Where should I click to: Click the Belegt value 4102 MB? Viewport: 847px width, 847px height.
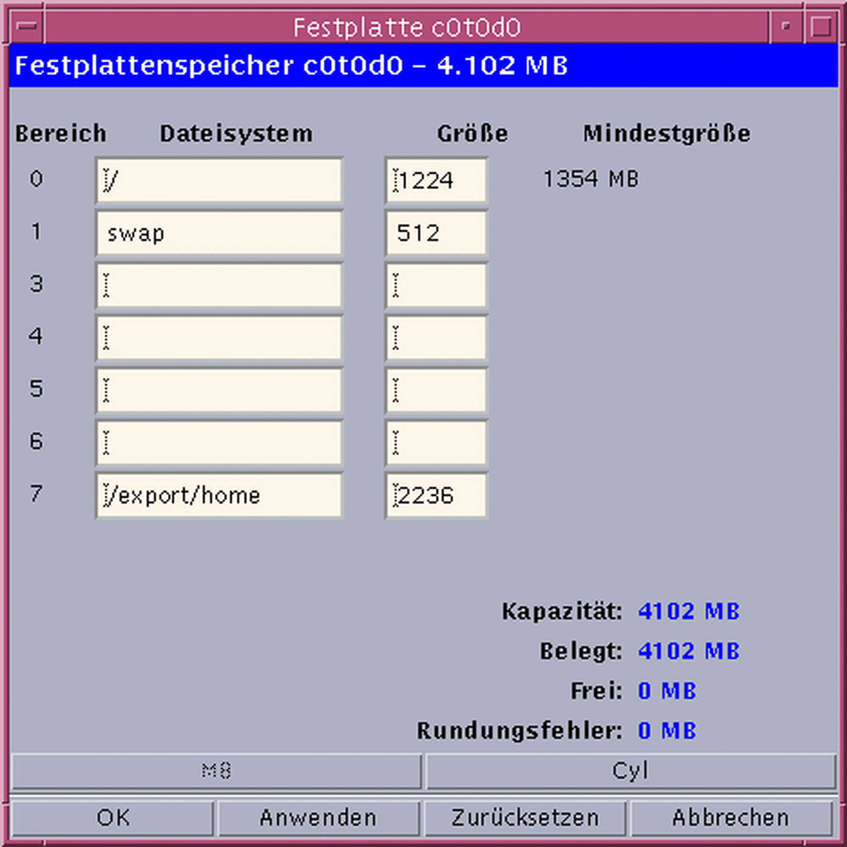click(689, 651)
